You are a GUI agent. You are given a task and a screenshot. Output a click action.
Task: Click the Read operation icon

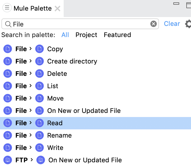coord(39,123)
